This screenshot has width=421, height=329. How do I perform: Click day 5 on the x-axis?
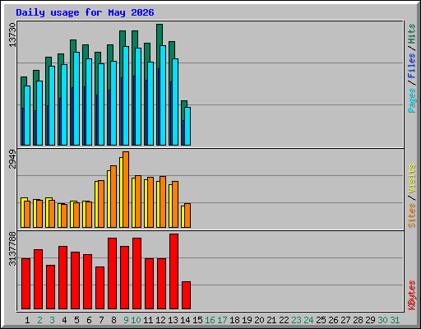tap(76, 320)
